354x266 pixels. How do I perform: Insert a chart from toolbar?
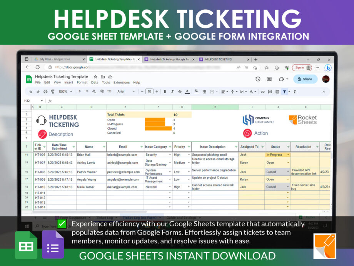point(277,91)
